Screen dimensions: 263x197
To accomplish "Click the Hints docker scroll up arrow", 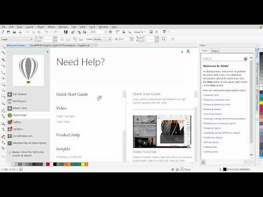I will 251,58.
